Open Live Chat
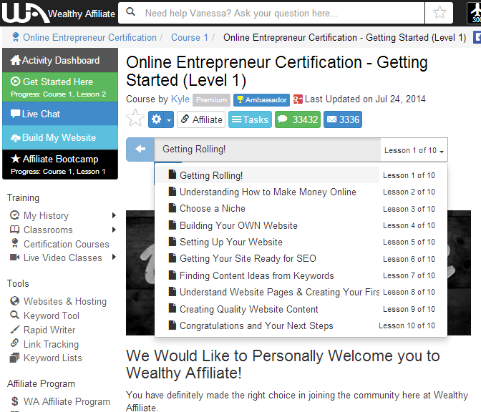Image resolution: width=481 pixels, height=412 pixels. [x=60, y=114]
